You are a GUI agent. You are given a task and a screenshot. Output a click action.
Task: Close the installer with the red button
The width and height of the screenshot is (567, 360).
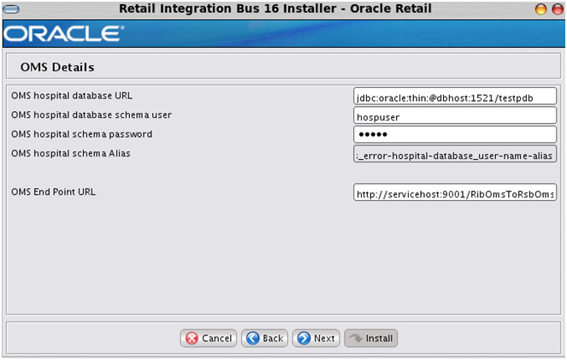click(558, 9)
